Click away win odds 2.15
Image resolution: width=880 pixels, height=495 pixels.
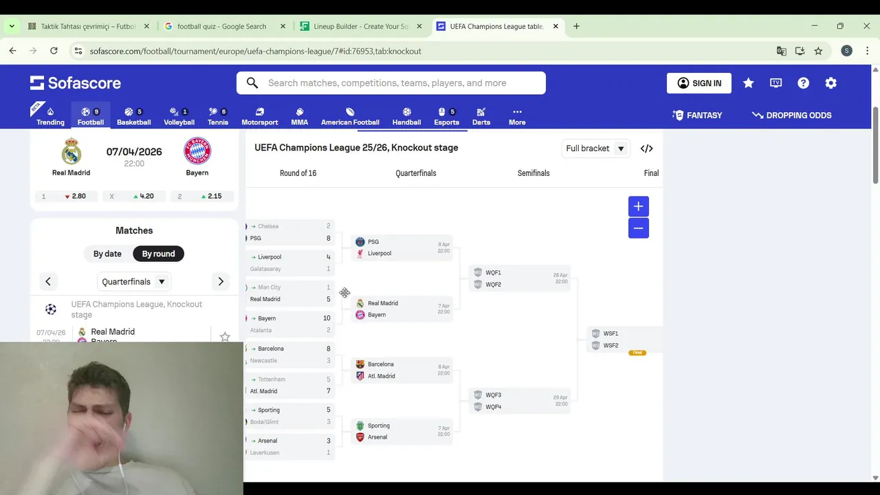[x=202, y=196]
